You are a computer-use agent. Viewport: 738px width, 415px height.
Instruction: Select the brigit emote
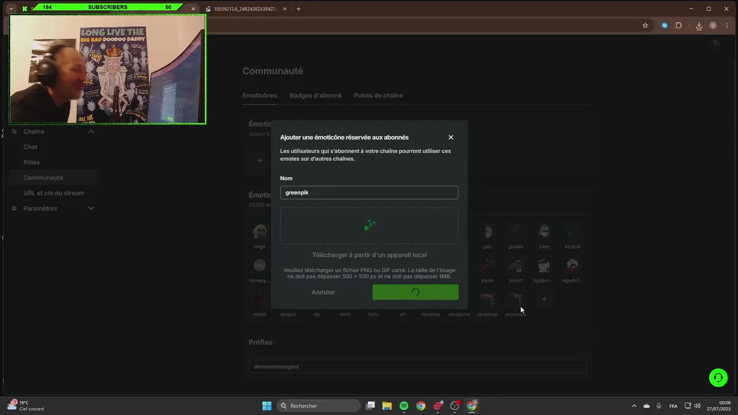[260, 232]
